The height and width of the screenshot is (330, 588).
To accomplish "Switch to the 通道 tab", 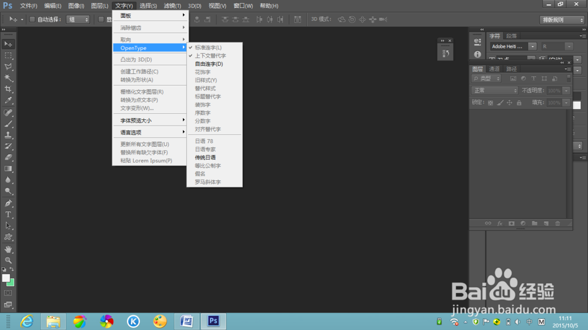I will coord(495,69).
